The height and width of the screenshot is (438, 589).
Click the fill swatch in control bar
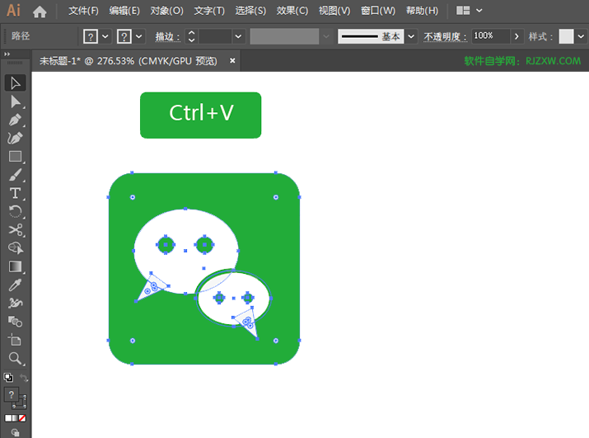point(91,36)
